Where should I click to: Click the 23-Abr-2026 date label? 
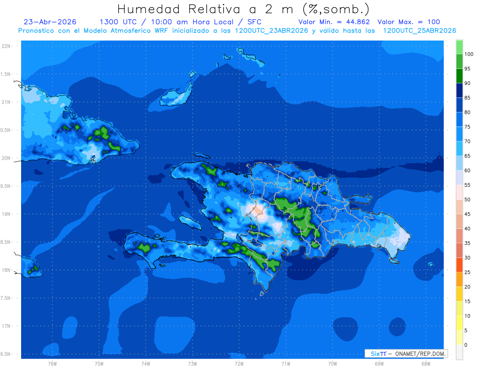pyautogui.click(x=50, y=22)
